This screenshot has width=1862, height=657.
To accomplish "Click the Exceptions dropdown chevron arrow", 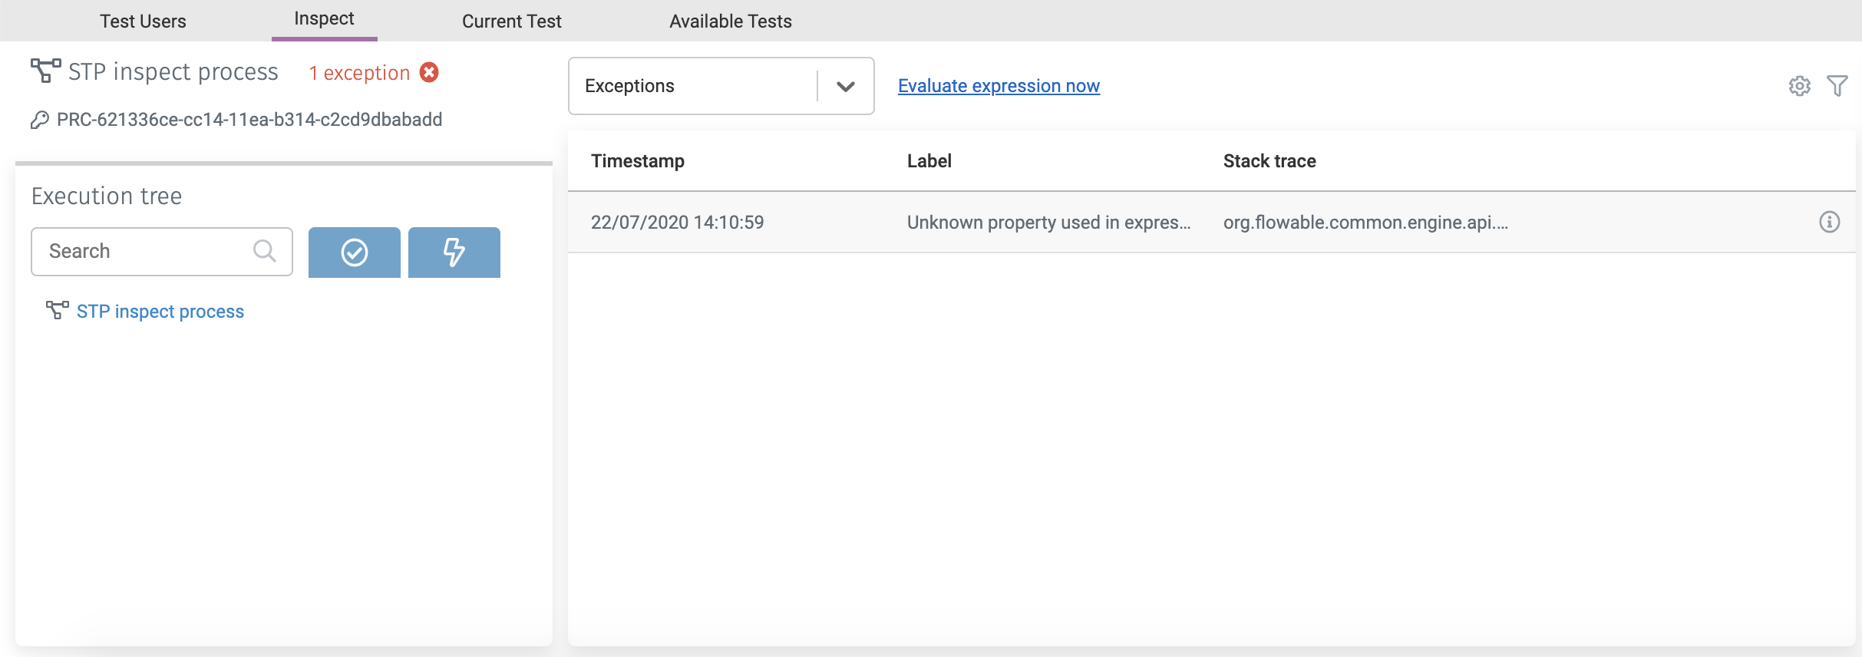I will coord(845,86).
